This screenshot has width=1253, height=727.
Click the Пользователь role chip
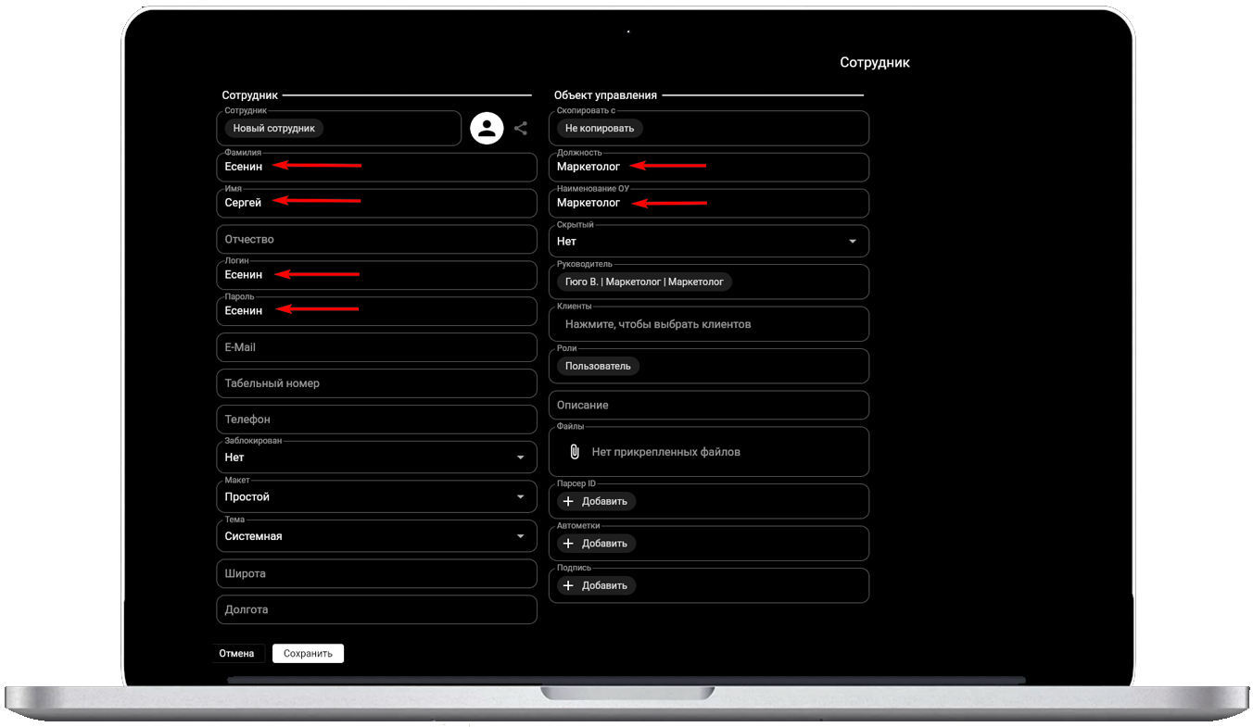click(598, 366)
